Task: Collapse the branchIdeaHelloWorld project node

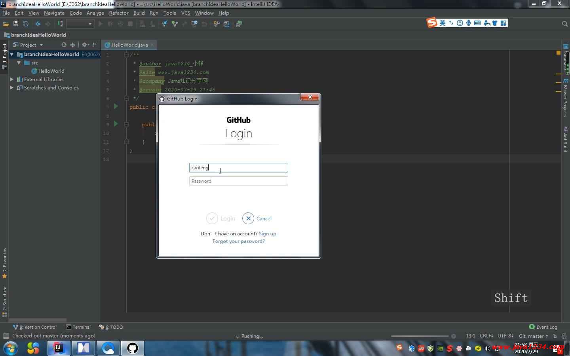Action: coord(12,55)
